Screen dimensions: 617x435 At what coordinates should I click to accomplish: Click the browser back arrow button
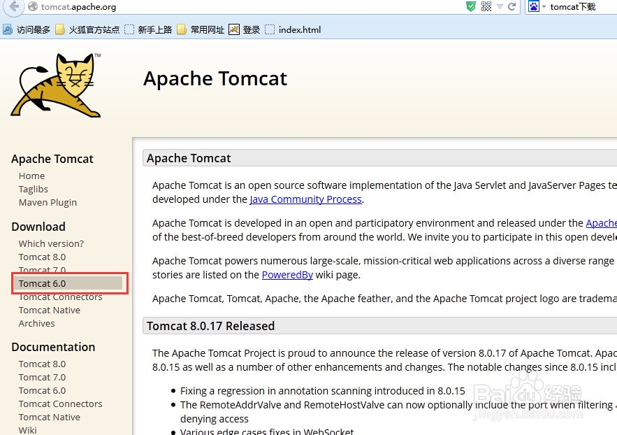pyautogui.click(x=14, y=6)
